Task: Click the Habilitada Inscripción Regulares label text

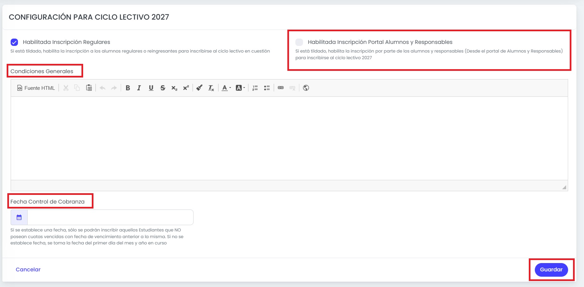Action: tap(67, 42)
